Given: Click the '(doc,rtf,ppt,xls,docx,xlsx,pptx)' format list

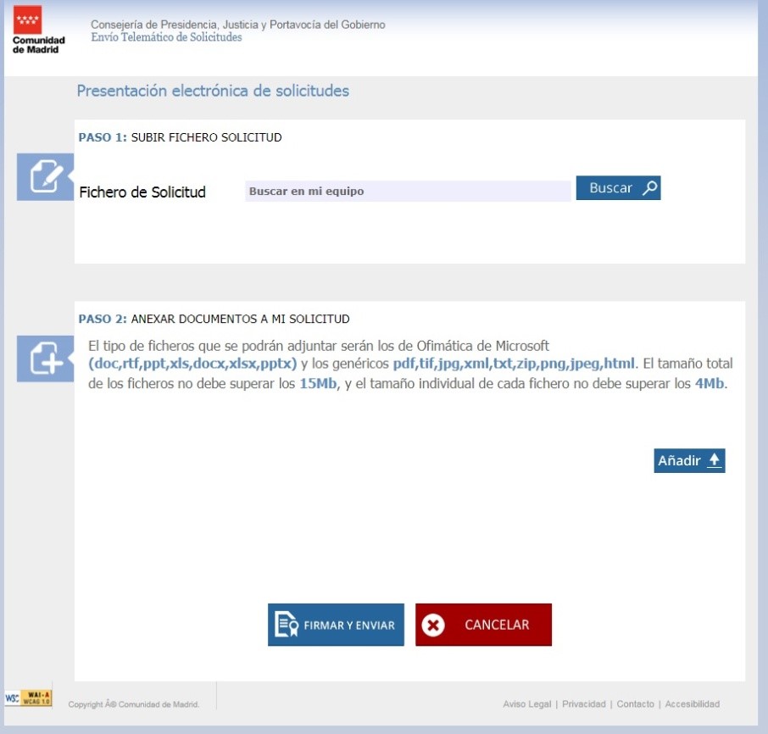Looking at the screenshot, I should [192, 364].
